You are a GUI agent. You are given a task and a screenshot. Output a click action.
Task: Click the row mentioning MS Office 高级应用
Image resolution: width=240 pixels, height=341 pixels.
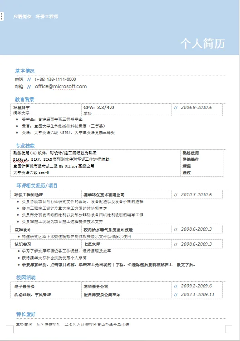pyautogui.click(x=54, y=166)
